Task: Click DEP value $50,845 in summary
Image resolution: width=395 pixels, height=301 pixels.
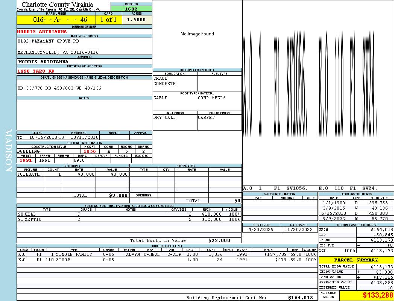Action: click(x=383, y=235)
